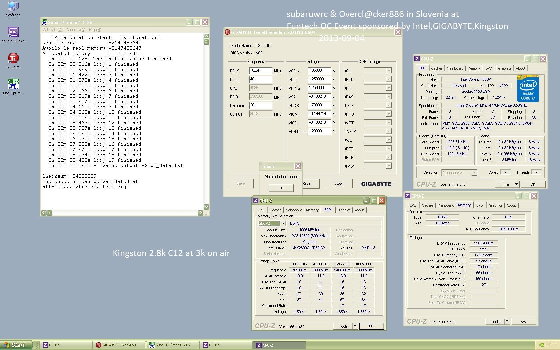Click Super PI horizontal scrollbar left arrow

(44, 213)
